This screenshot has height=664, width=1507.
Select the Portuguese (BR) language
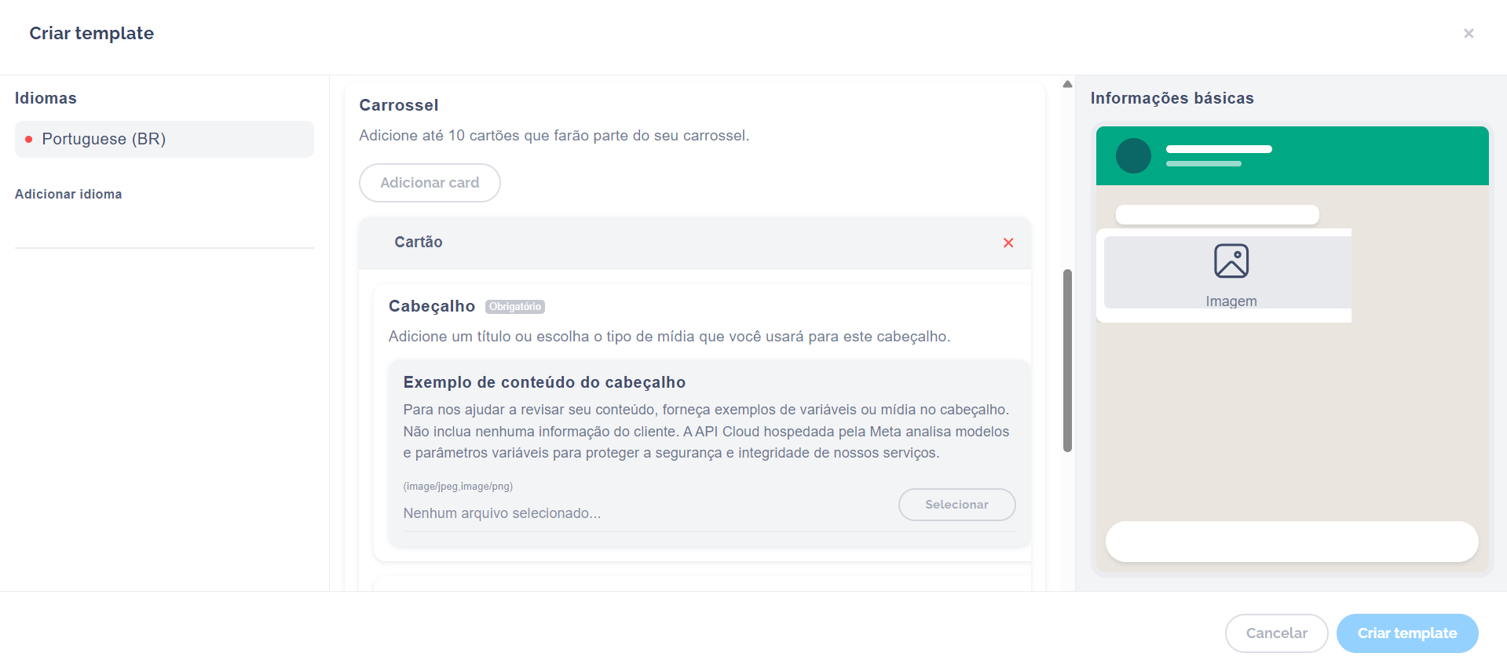[164, 139]
